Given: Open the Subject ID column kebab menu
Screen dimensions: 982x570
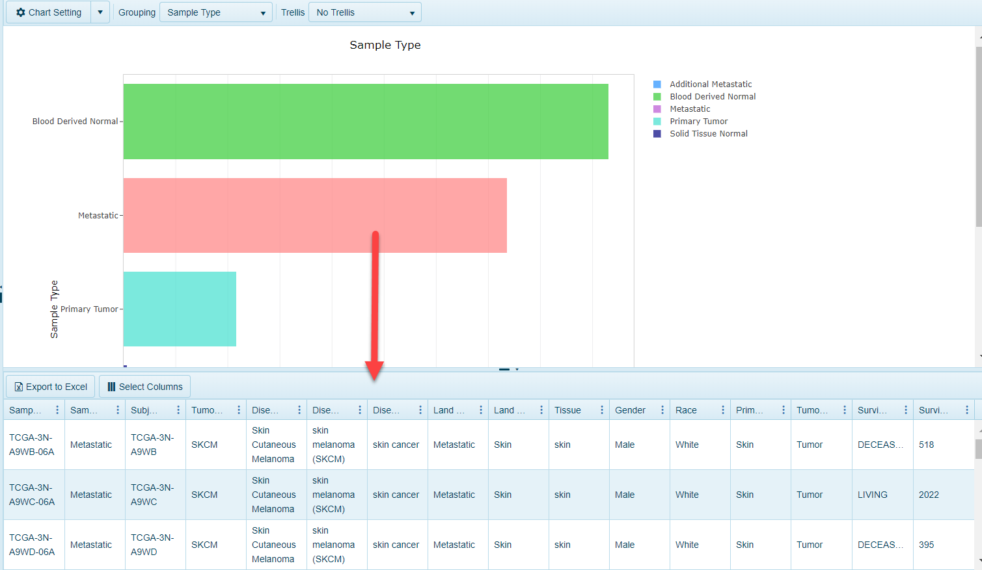Looking at the screenshot, I should click(179, 409).
